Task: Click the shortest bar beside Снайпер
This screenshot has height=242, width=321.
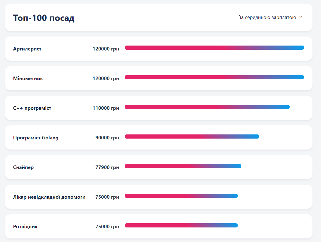Action: (x=183, y=166)
